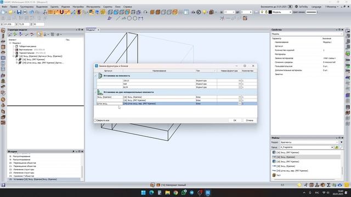Screen dimensions: 351x197
Task: Click the help question-mark icon in structure panel
Action: pyautogui.click(x=21, y=34)
